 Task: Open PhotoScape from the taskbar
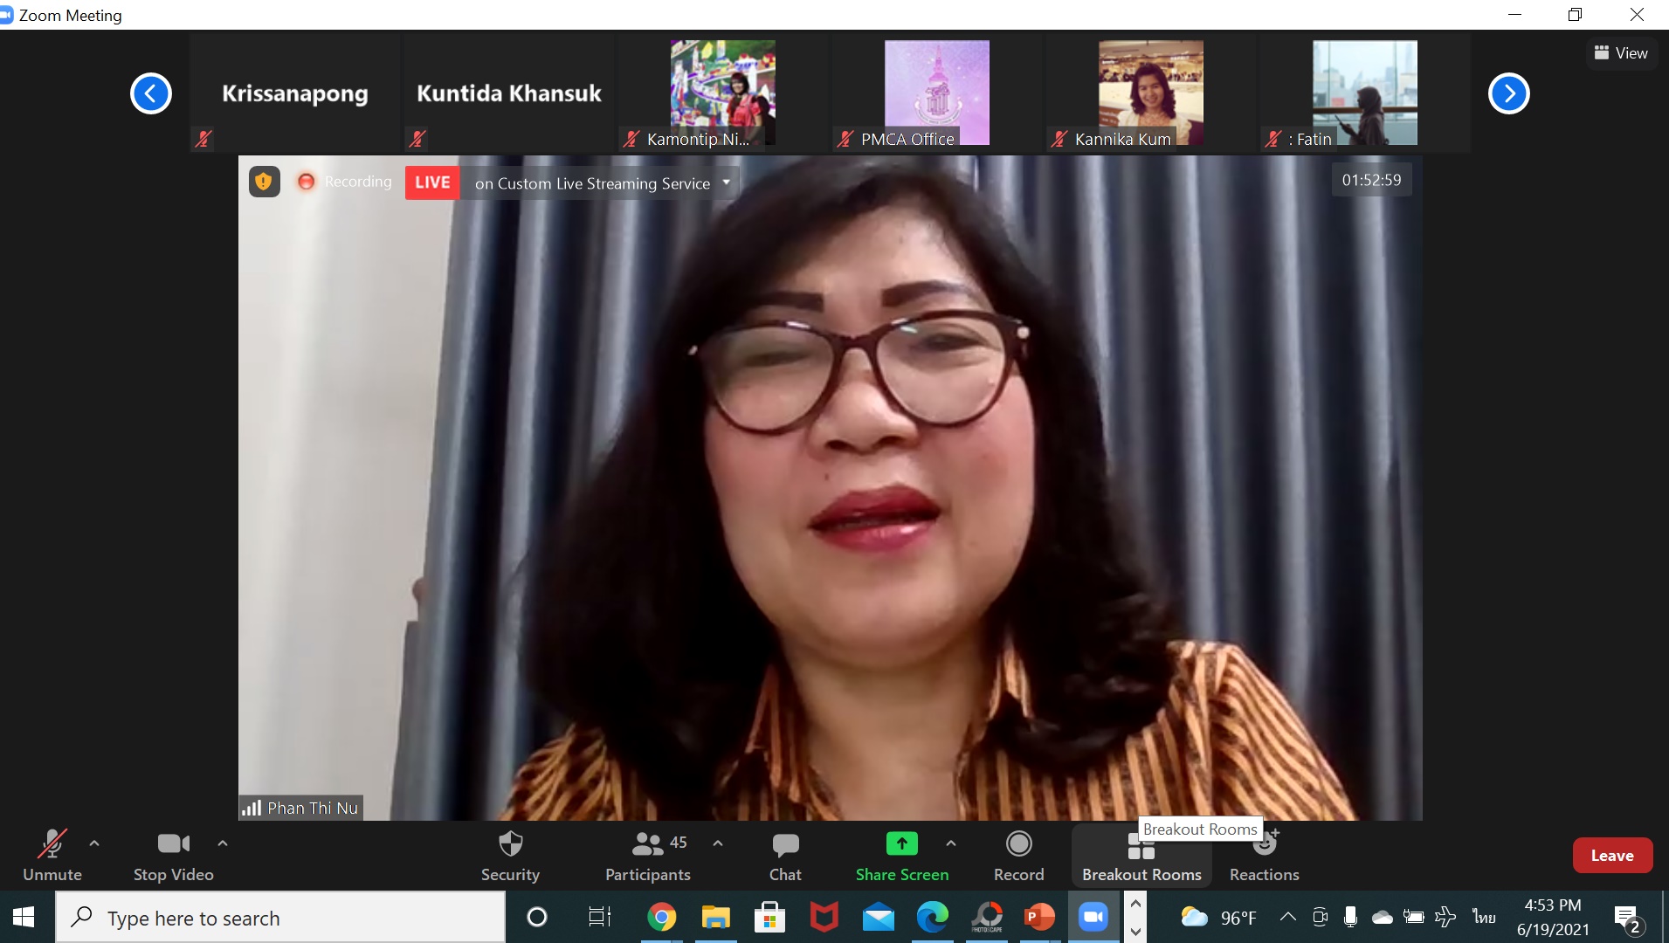(x=987, y=917)
